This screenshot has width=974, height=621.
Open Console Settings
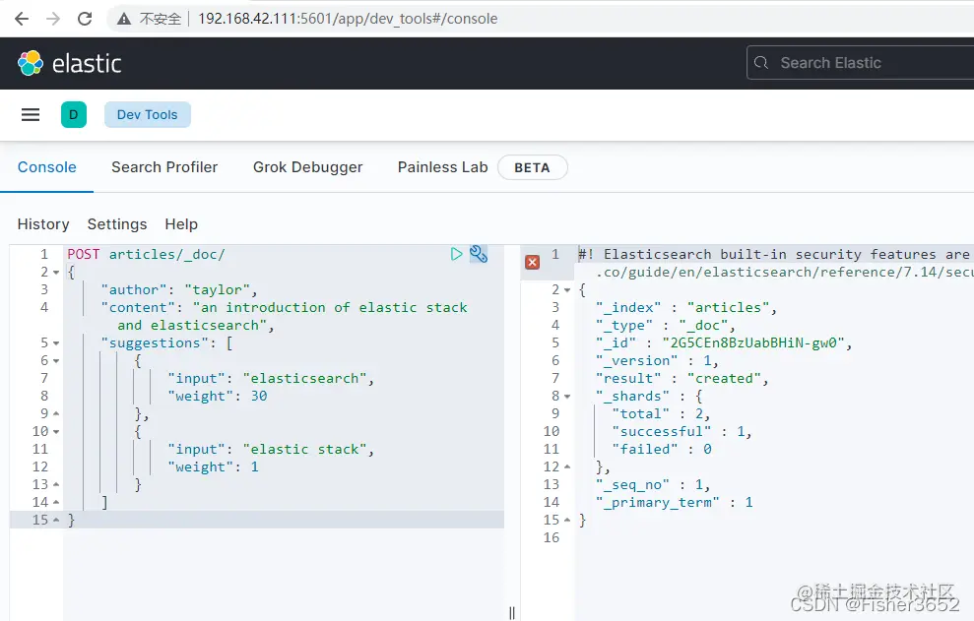click(117, 224)
